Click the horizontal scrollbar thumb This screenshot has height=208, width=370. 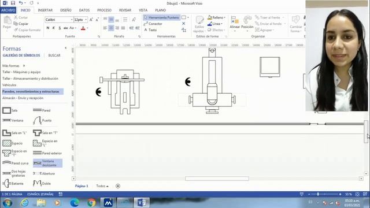click(x=217, y=179)
